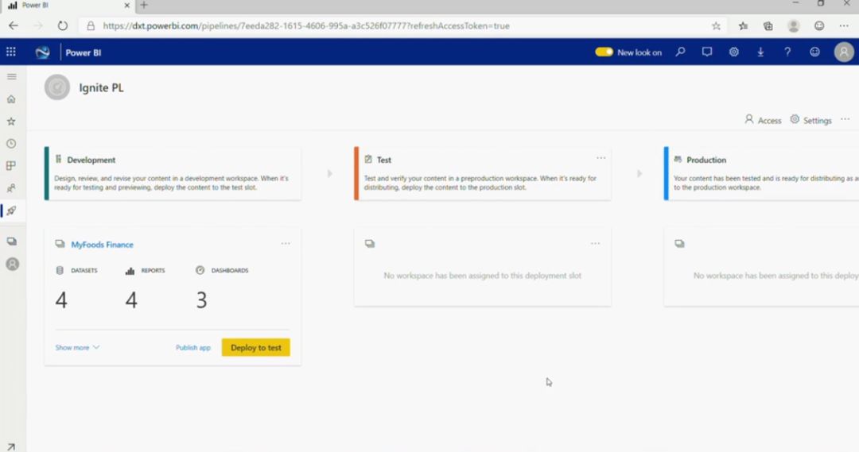Toggle the New look switch
The image size is (859, 452).
point(604,52)
